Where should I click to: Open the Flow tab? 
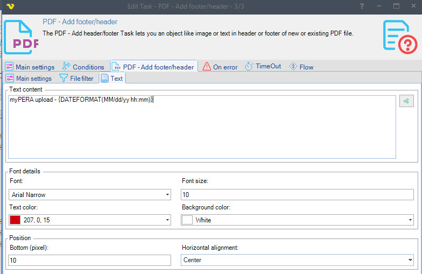(301, 67)
